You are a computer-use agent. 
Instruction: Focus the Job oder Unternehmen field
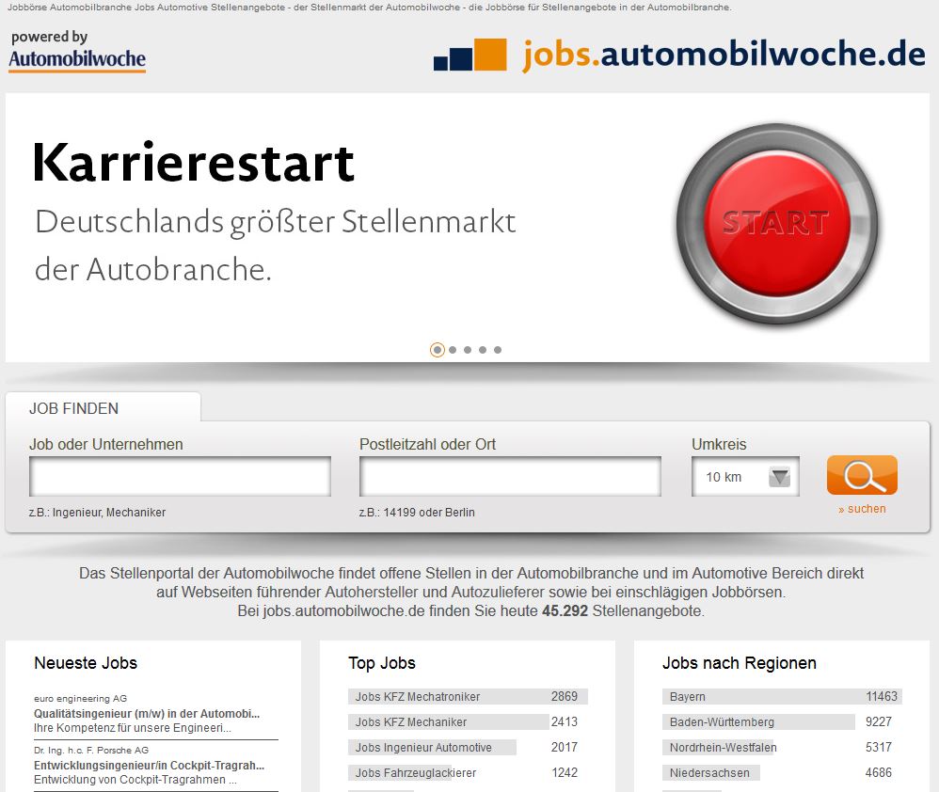point(180,477)
